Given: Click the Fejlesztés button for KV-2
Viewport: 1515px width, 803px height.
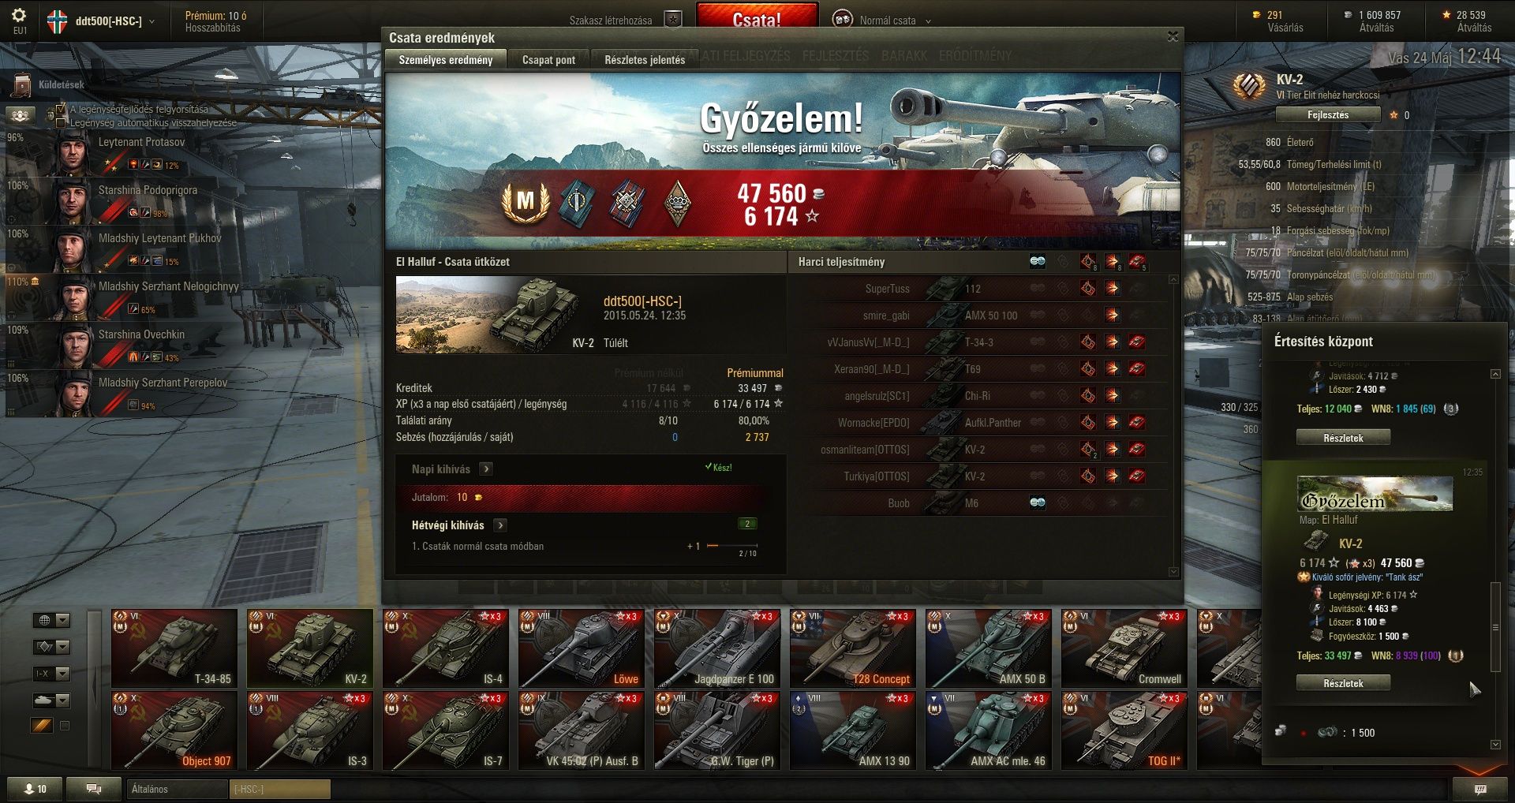Looking at the screenshot, I should coord(1328,115).
